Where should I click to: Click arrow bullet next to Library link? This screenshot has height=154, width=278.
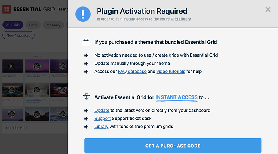click(x=86, y=127)
